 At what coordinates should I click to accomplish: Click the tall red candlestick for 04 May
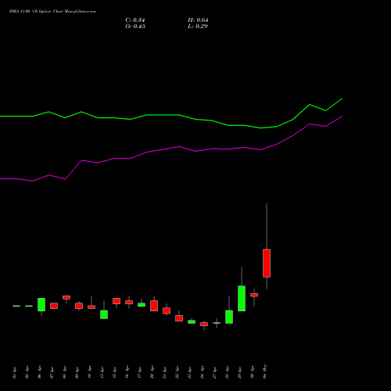coord(267,264)
